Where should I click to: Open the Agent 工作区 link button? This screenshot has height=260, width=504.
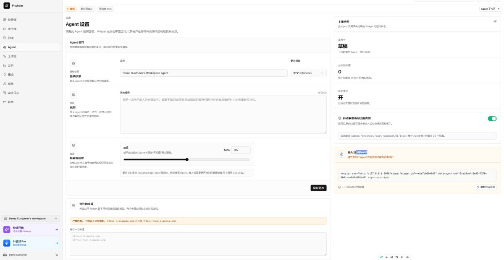point(491,9)
